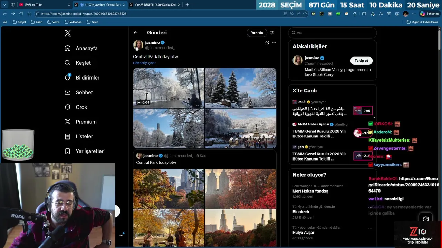Screen dimensions: 442x248
Task: Go to browser home page
Action: [x=29, y=14]
